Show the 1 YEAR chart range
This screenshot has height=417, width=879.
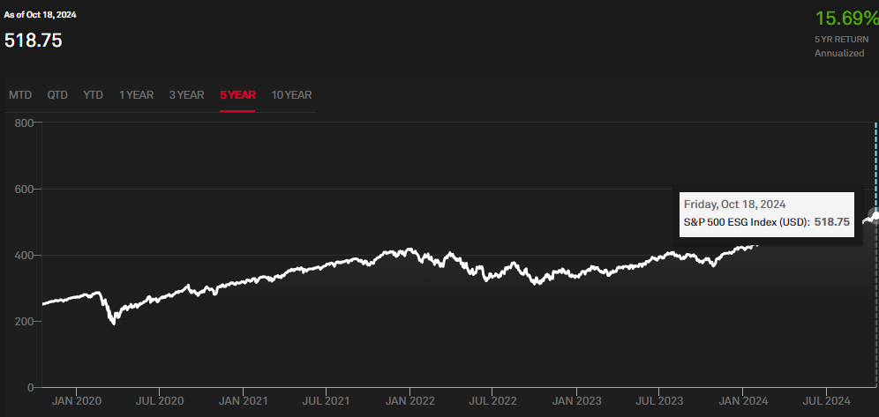(136, 95)
